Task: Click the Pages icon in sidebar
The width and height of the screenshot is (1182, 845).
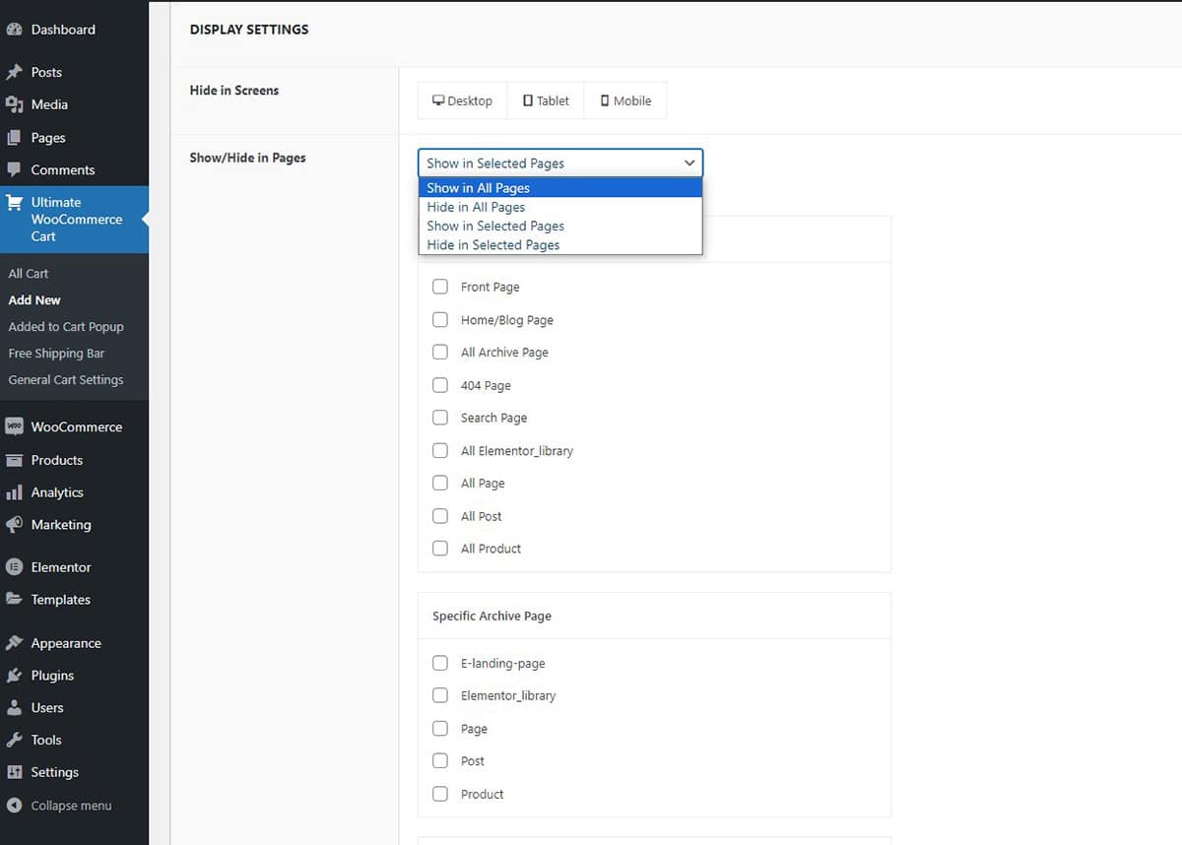Action: pyautogui.click(x=14, y=138)
